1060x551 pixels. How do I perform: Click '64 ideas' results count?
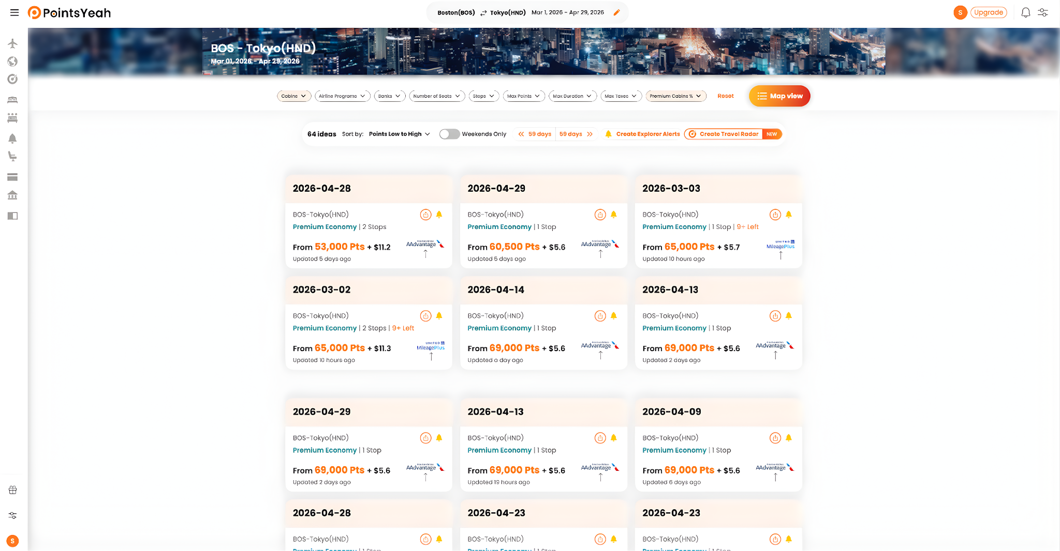[x=321, y=134]
